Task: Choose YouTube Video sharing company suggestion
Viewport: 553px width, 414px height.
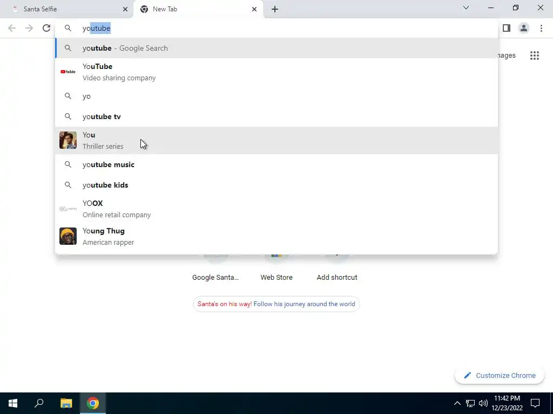Action: [276, 72]
